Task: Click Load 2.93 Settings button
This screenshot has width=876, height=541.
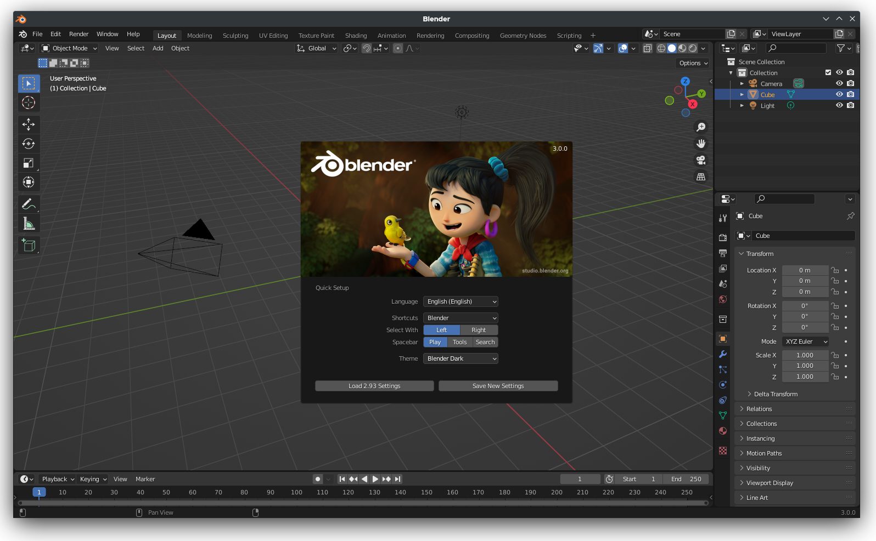Action: pyautogui.click(x=374, y=386)
